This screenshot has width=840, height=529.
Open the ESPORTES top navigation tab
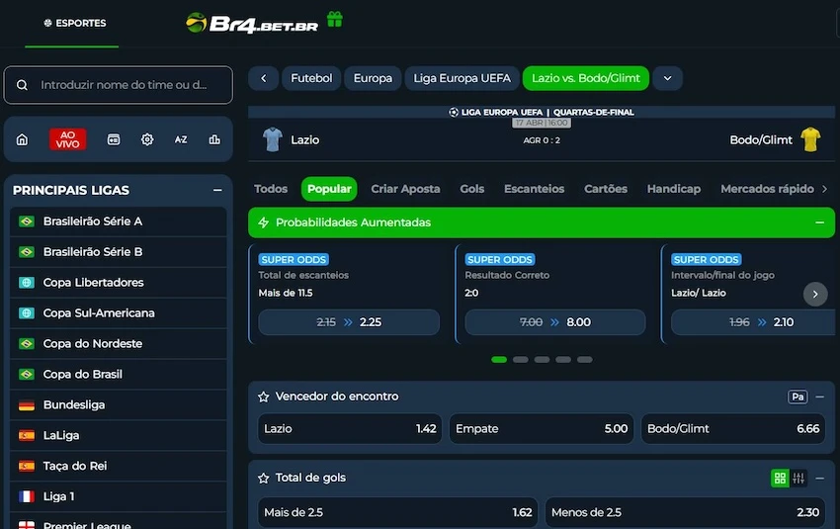[x=74, y=23]
